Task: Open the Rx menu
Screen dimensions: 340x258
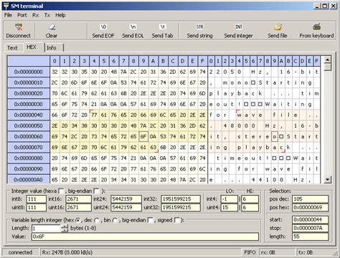Action: tap(36, 15)
